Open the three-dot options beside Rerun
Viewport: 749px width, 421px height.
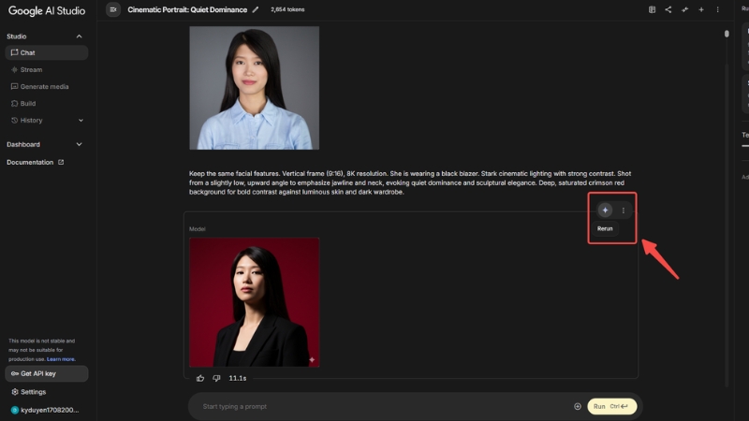pos(624,210)
